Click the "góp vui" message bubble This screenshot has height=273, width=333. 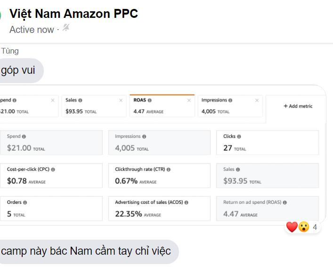point(19,71)
